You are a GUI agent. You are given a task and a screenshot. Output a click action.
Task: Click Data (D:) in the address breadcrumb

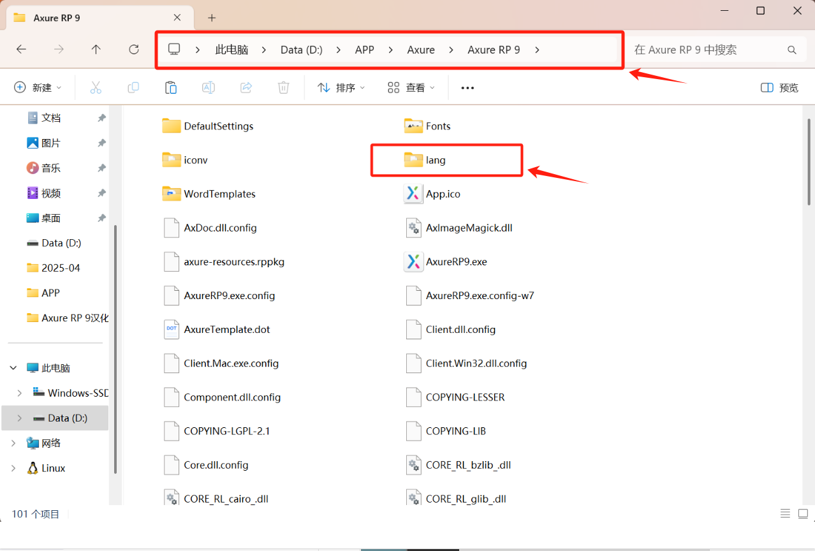point(302,50)
